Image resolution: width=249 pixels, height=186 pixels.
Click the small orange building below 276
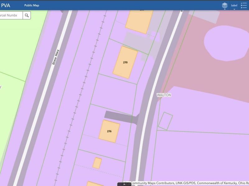pyautogui.click(x=97, y=163)
